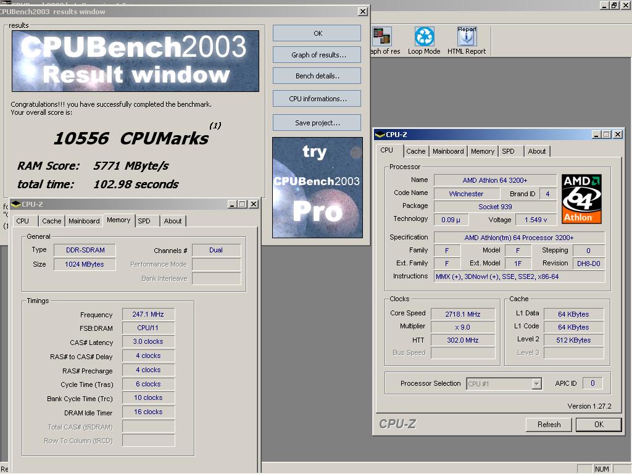The width and height of the screenshot is (632, 474).
Task: Click the Level 2 cache value '512 KBytes'
Action: coord(573,340)
